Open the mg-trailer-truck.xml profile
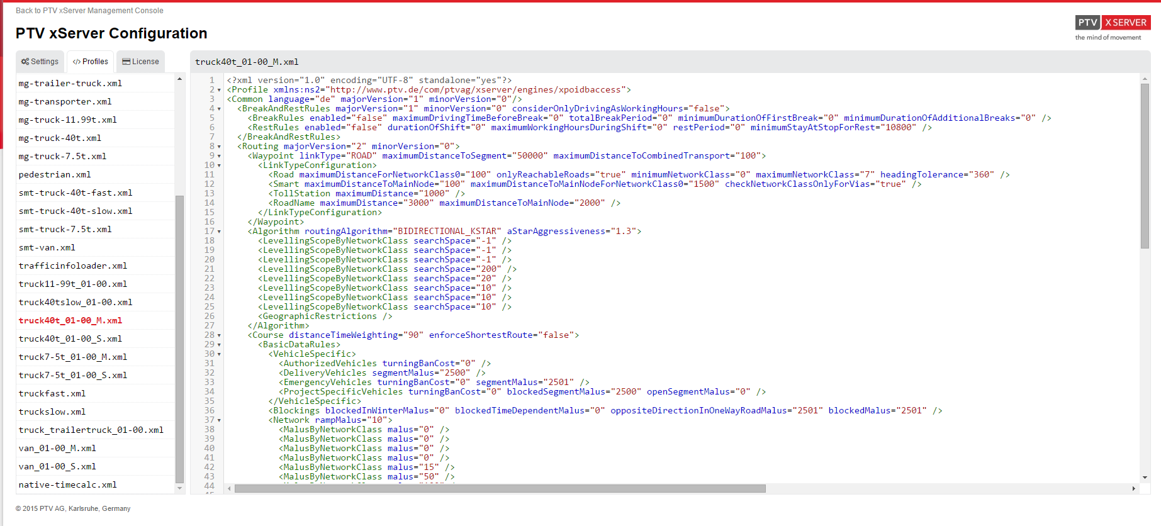Viewport: 1161px width, 526px height. [70, 83]
